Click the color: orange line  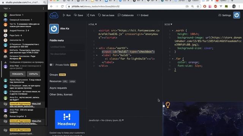tap(188, 62)
